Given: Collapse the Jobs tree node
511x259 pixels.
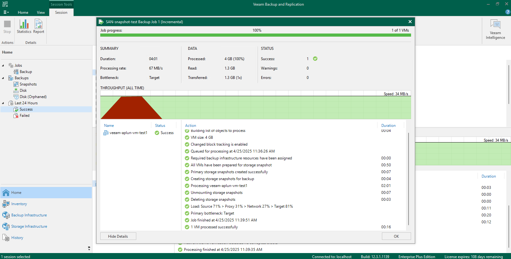Looking at the screenshot, I should point(3,65).
